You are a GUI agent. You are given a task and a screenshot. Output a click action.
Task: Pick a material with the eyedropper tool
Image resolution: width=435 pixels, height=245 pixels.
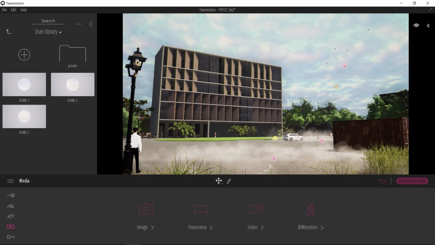pyautogui.click(x=229, y=181)
